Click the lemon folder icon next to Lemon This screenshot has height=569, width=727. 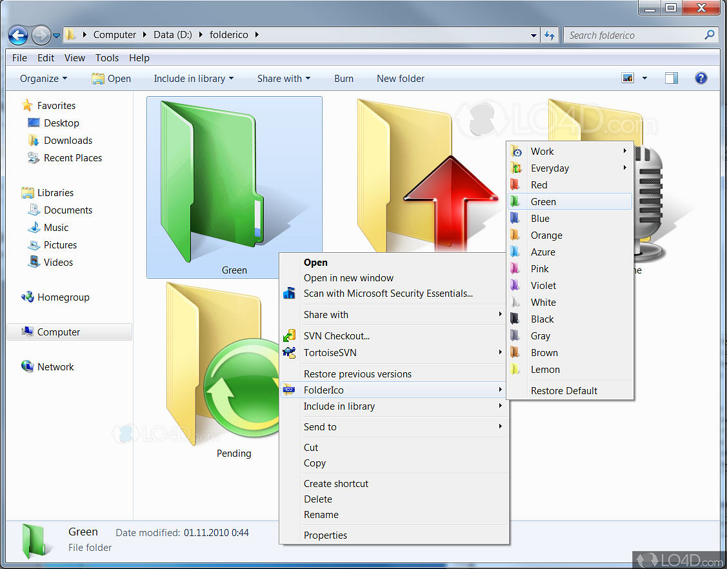pos(515,370)
